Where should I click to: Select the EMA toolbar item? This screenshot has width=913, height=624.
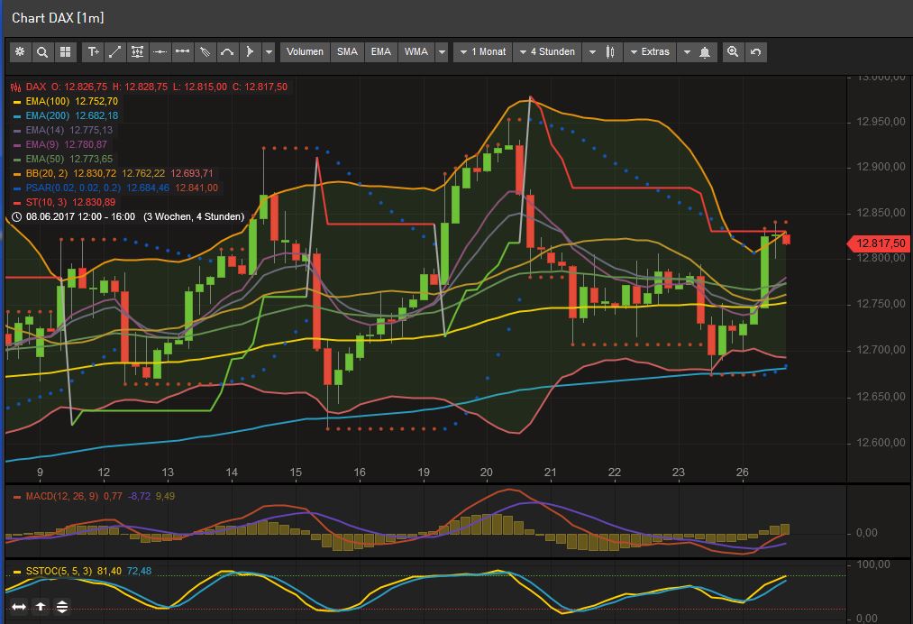tap(381, 52)
